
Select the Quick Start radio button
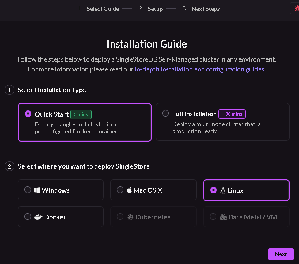pyautogui.click(x=28, y=114)
